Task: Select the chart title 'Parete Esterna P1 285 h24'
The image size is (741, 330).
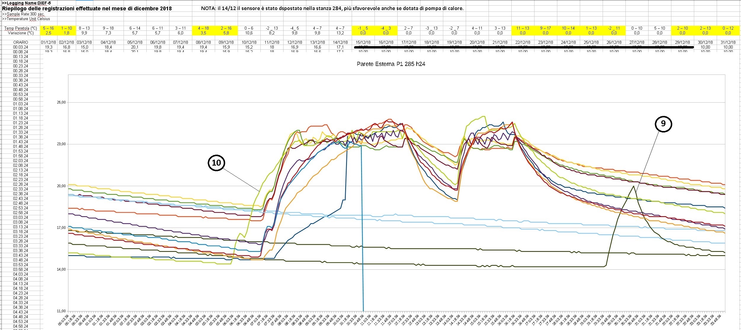Action: pos(391,64)
